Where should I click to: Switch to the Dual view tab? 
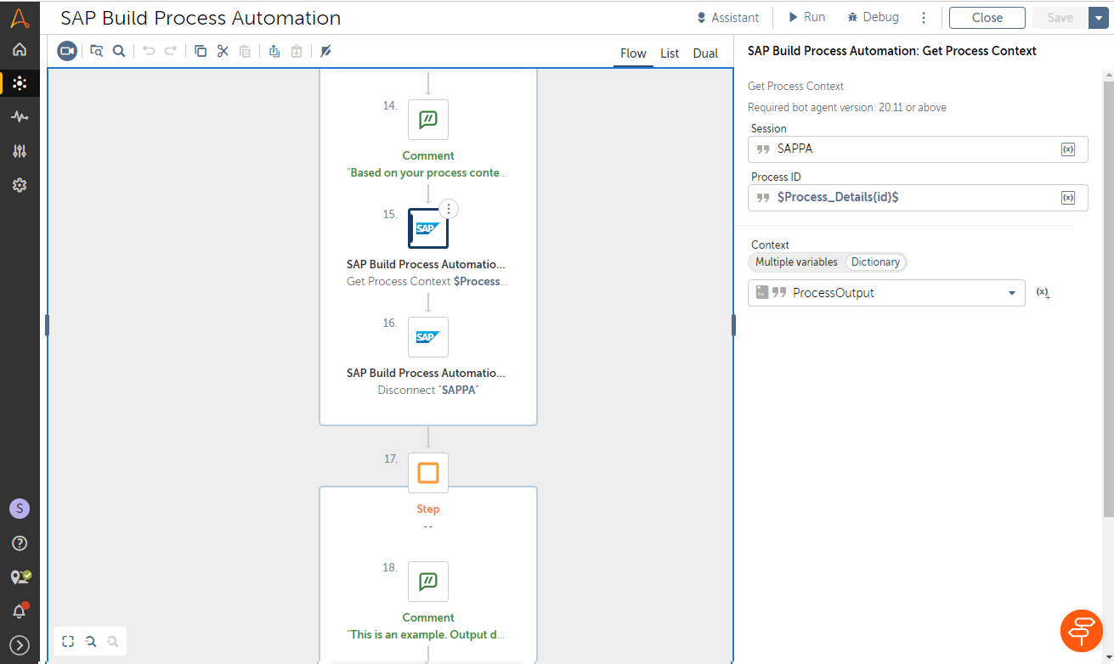[x=705, y=53]
